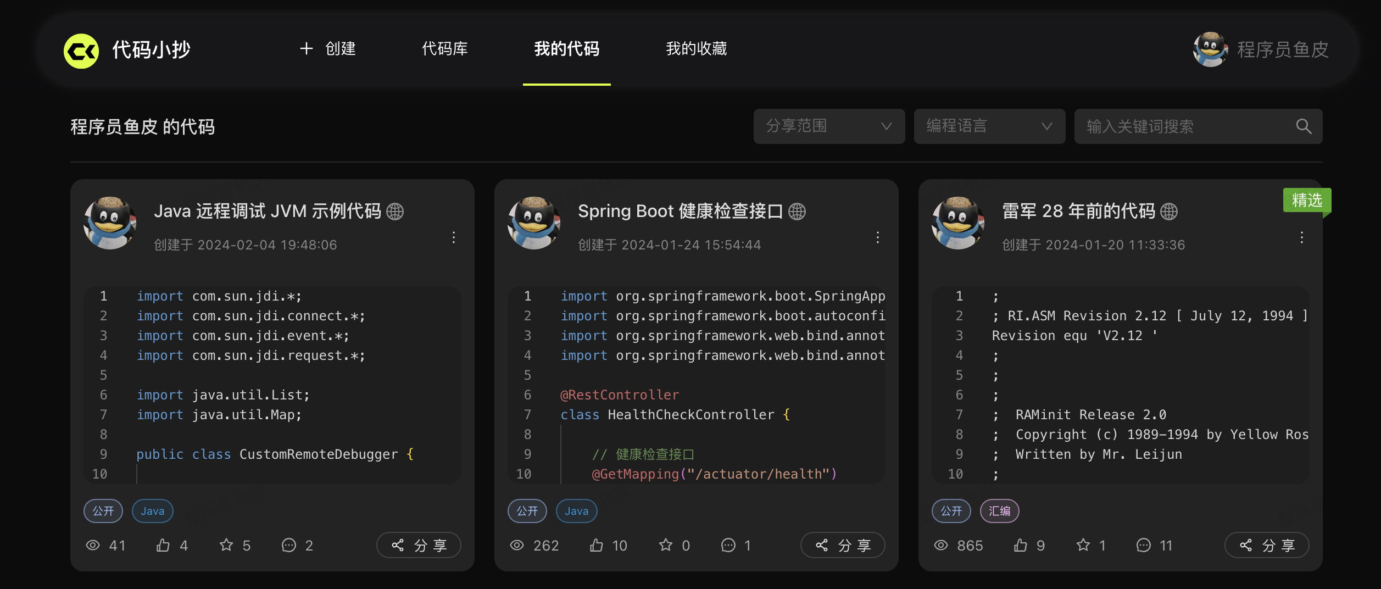The width and height of the screenshot is (1381, 589).
Task: Click the search magnifier icon
Action: (1304, 127)
